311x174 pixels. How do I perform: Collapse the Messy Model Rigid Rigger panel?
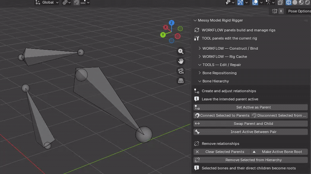pyautogui.click(x=195, y=20)
